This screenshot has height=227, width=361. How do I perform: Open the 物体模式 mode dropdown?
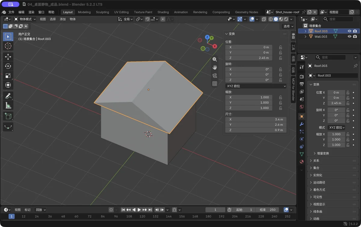pos(25,19)
